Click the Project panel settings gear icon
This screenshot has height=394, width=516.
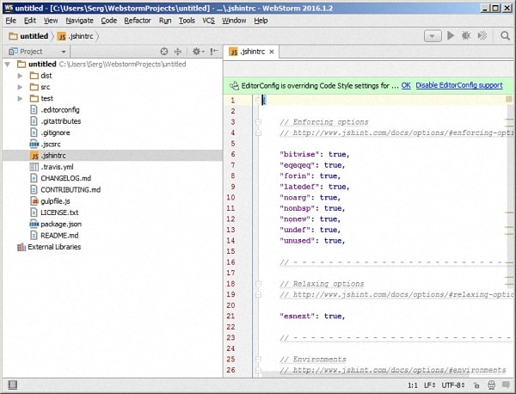(196, 52)
